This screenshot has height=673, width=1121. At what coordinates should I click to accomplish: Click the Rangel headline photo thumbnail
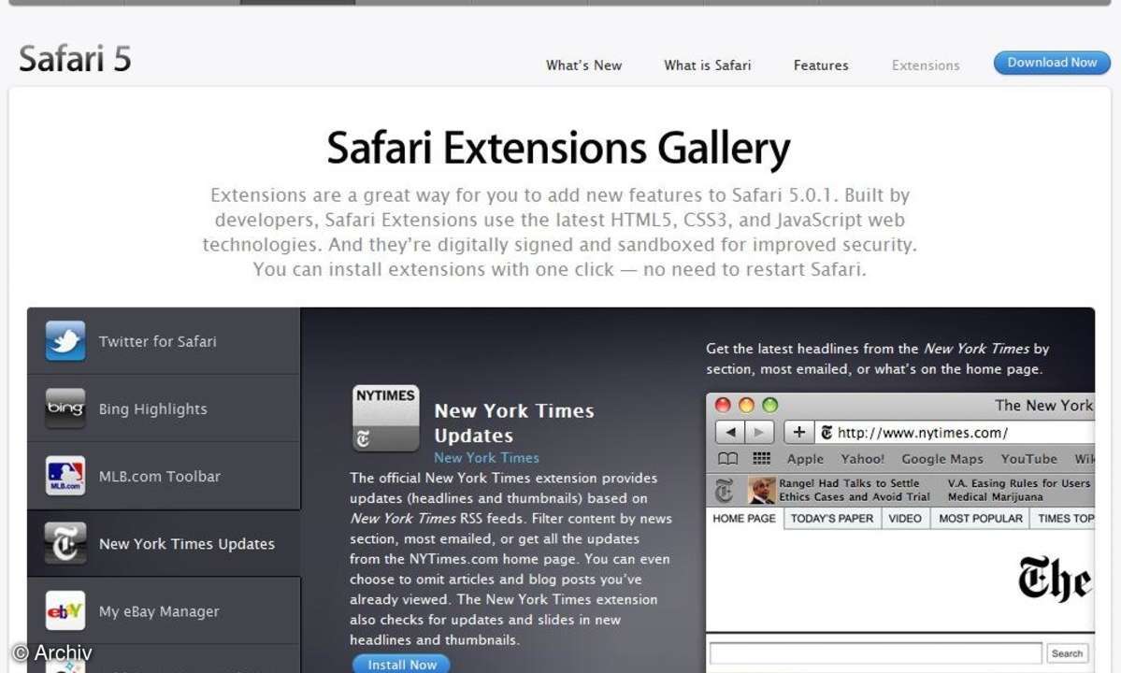[761, 490]
